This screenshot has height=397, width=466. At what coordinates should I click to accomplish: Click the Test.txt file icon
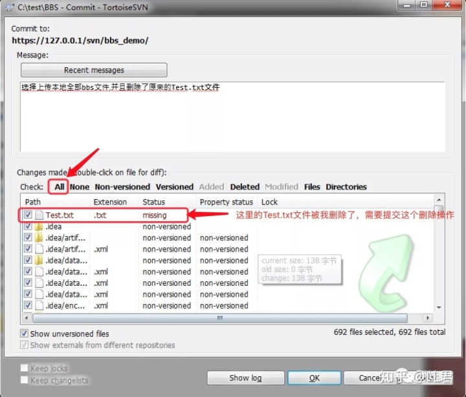[x=39, y=215]
